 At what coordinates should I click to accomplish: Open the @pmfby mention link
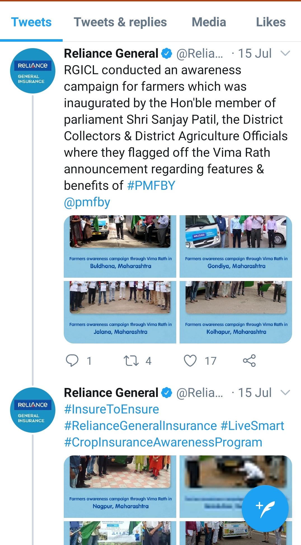click(x=87, y=202)
